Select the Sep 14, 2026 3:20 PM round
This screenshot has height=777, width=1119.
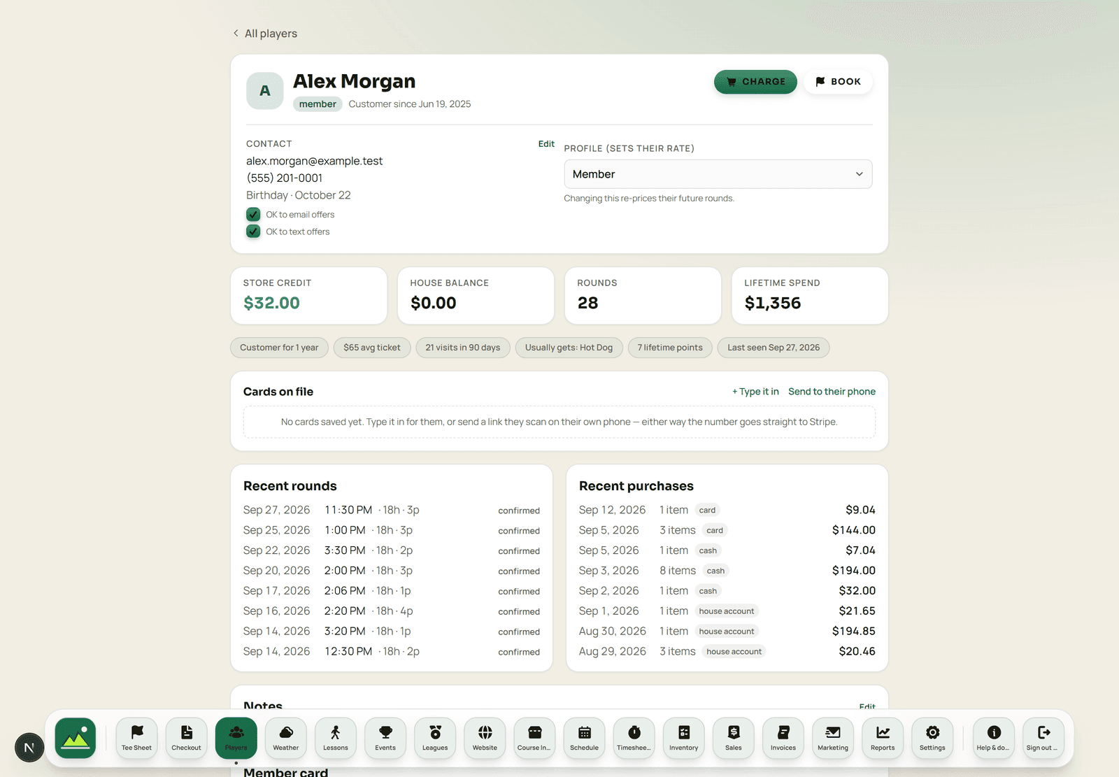(392, 632)
